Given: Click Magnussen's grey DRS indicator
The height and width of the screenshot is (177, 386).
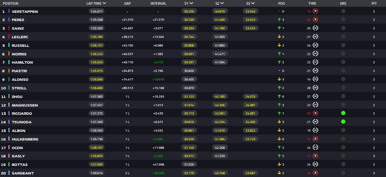Looking at the screenshot, I should (x=343, y=105).
